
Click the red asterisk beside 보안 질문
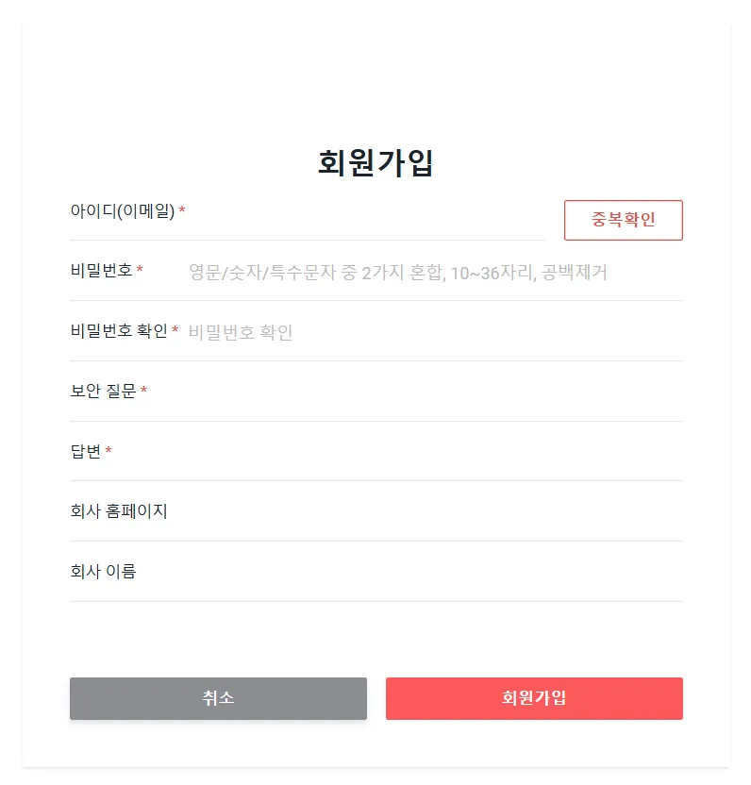coord(144,391)
